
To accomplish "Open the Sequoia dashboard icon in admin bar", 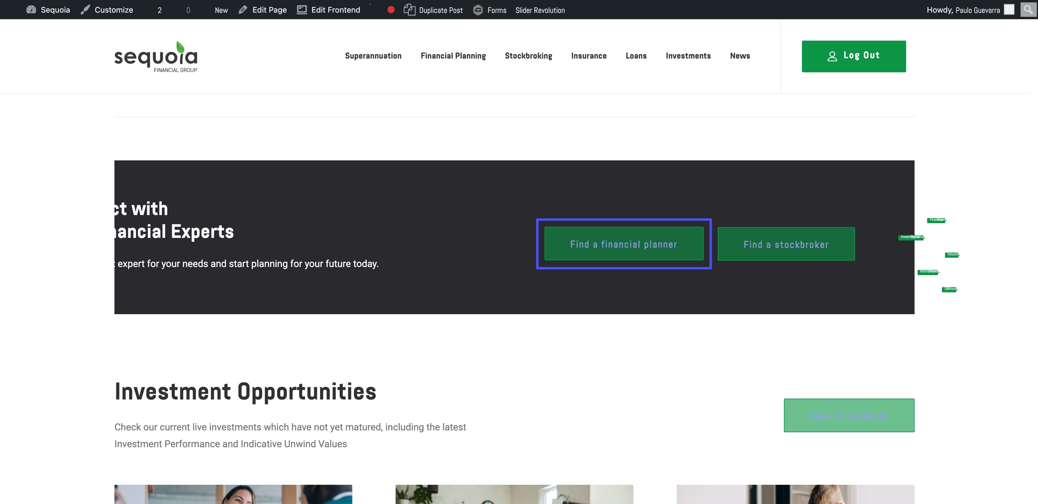I will (31, 10).
